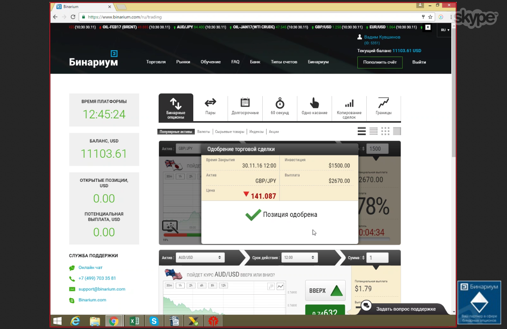Go back in the browser
This screenshot has width=507, height=329.
[x=55, y=17]
